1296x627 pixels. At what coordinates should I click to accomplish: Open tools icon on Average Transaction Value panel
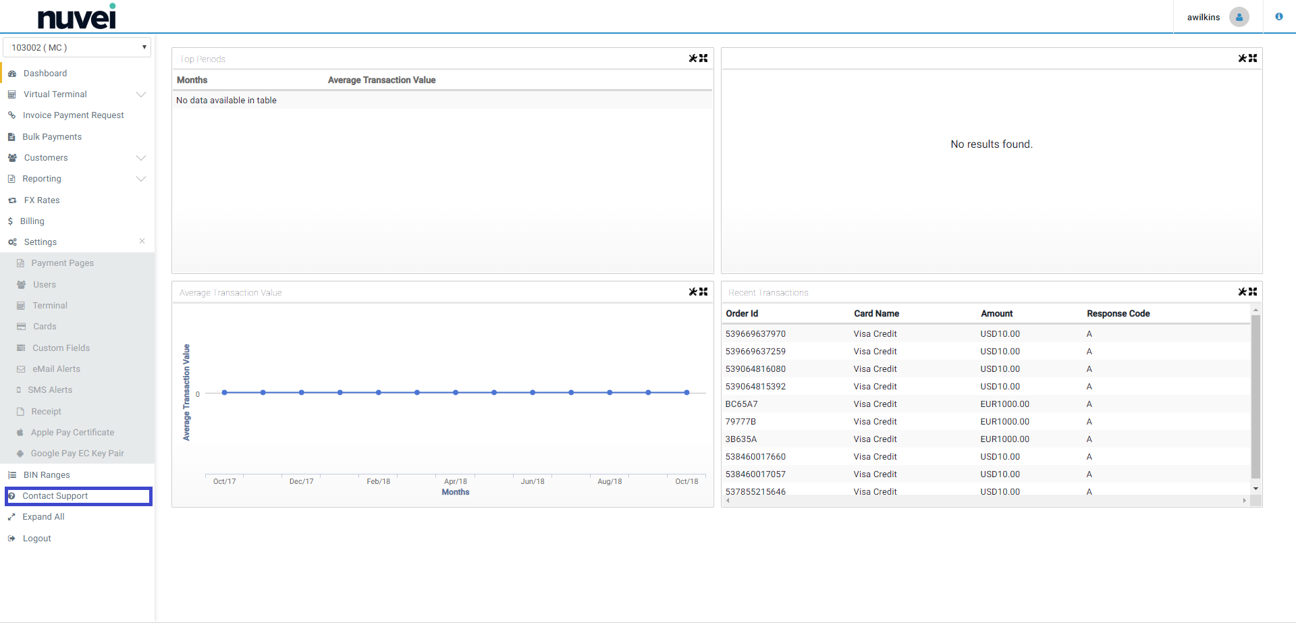693,292
